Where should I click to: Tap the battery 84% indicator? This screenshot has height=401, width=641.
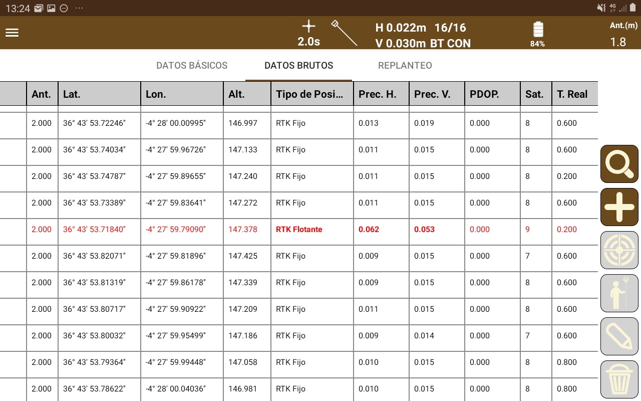538,34
